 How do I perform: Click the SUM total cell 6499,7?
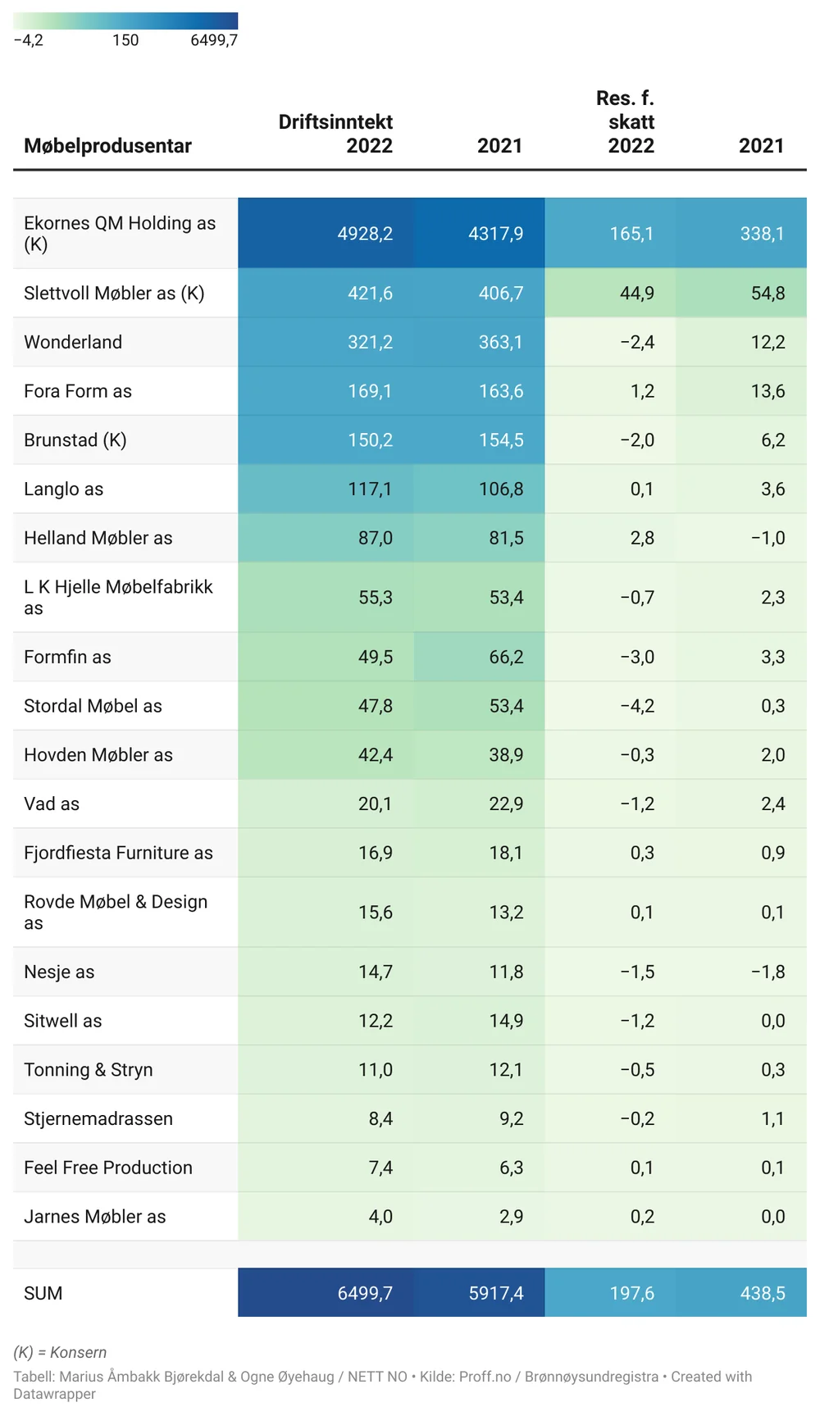(x=365, y=1293)
